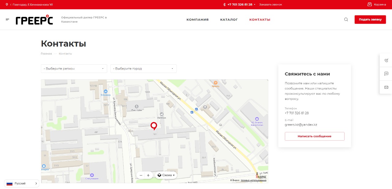This screenshot has width=392, height=189.
Task: Open the site search magnifier icon
Action: pos(346,19)
